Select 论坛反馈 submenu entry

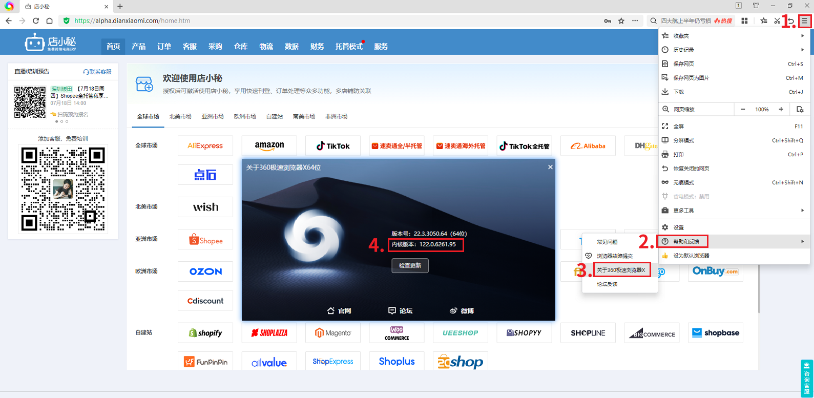tap(620, 284)
